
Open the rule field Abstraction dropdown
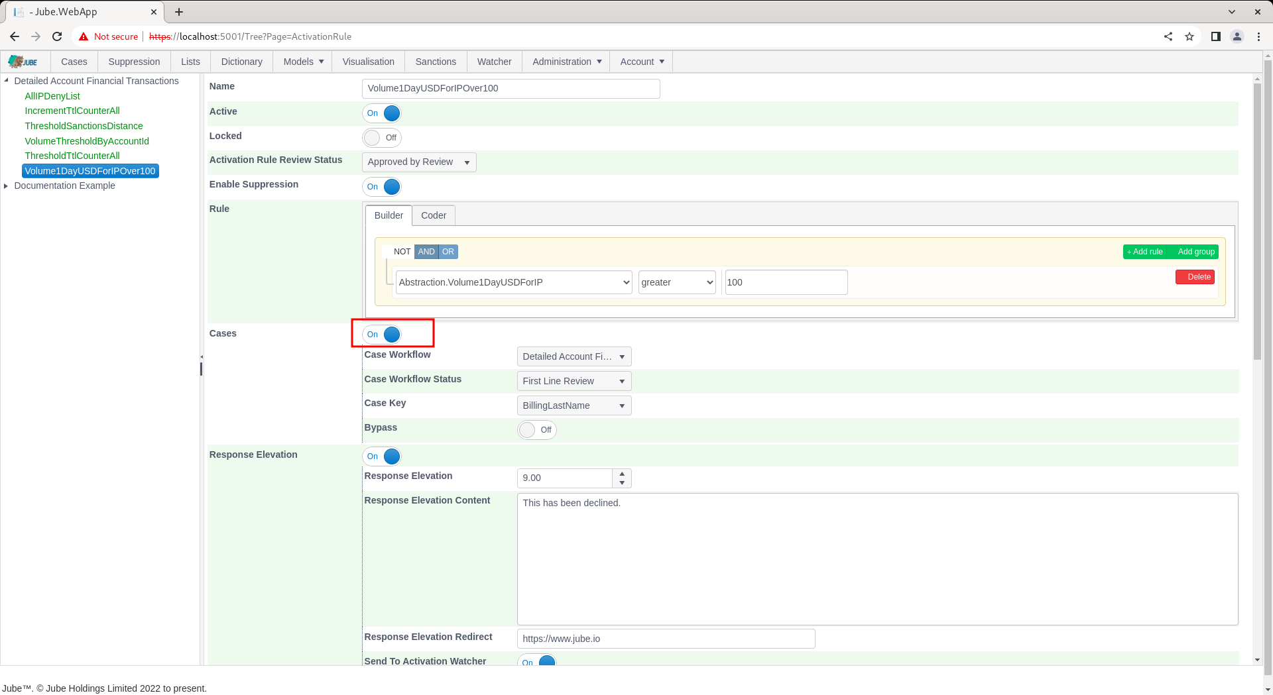[x=514, y=282]
